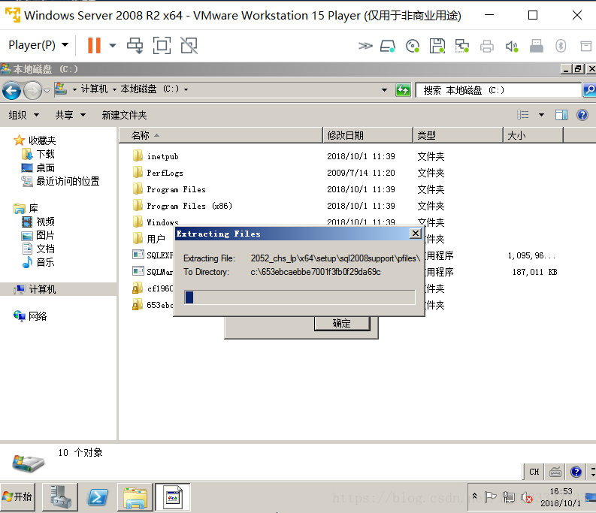
Task: Open address bar history dropdown arrow
Action: [384, 90]
